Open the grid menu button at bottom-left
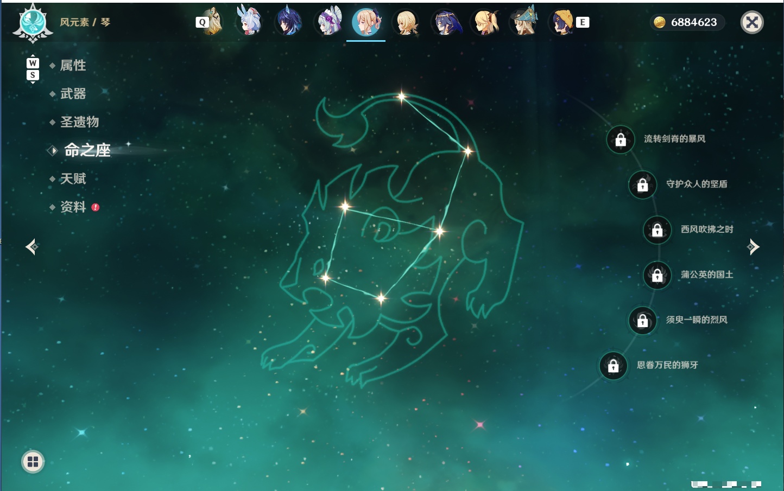This screenshot has width=784, height=491. pyautogui.click(x=33, y=462)
